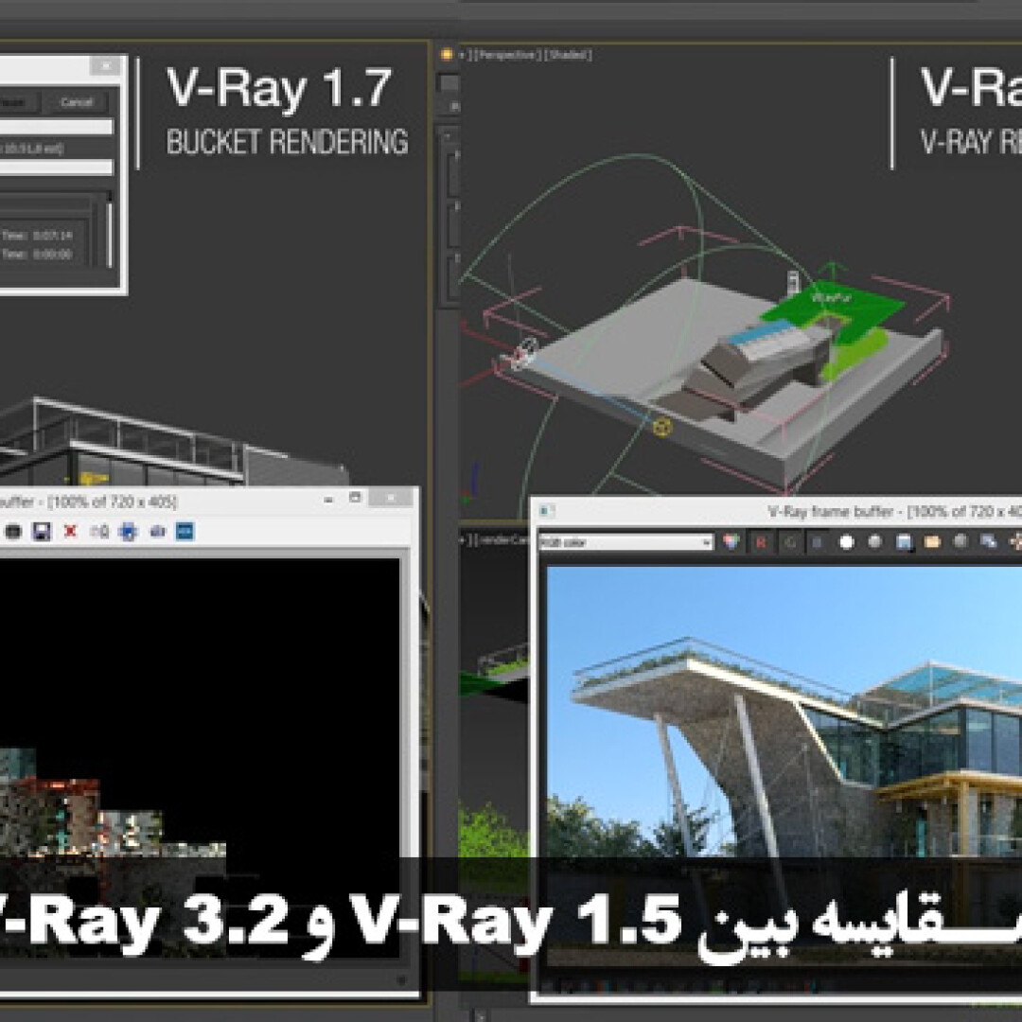The image size is (1022, 1022).
Task: Enable monochromatic mode gray circle
Action: [875, 542]
